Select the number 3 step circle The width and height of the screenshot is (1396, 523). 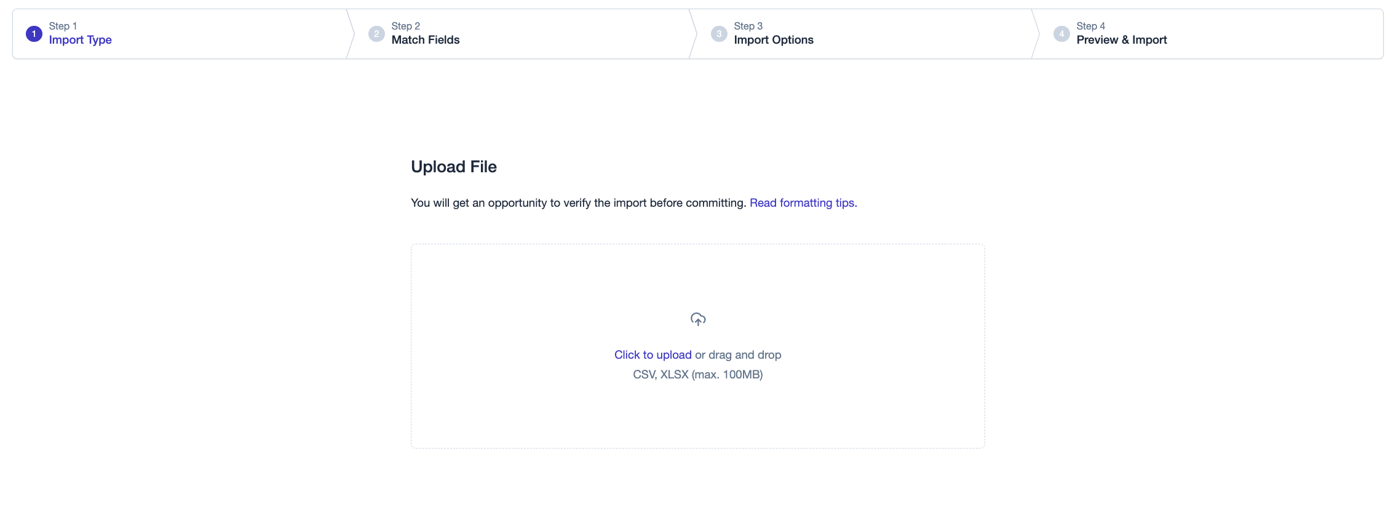(x=719, y=34)
